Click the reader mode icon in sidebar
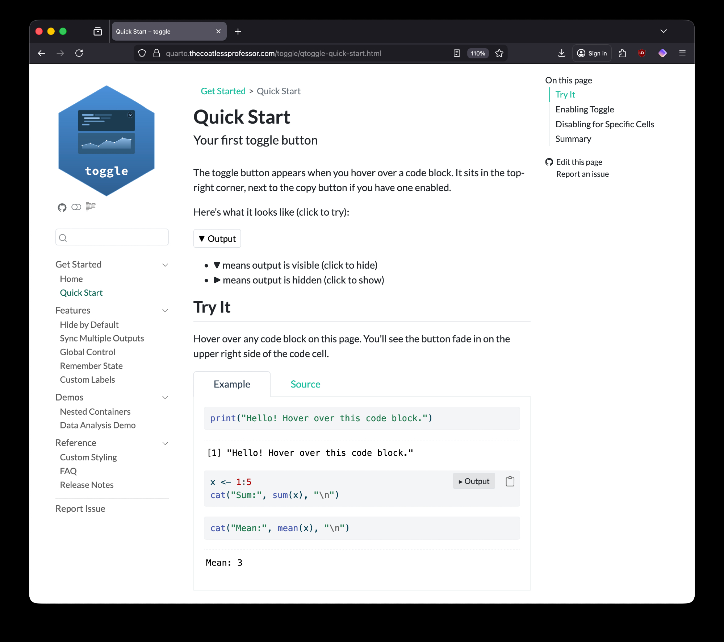This screenshot has width=724, height=642. tap(91, 207)
